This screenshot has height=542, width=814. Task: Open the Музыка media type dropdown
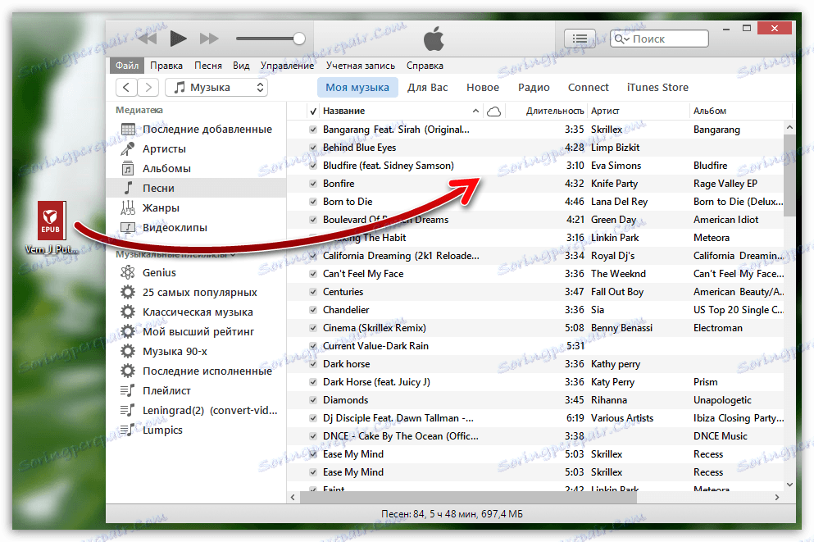(216, 87)
